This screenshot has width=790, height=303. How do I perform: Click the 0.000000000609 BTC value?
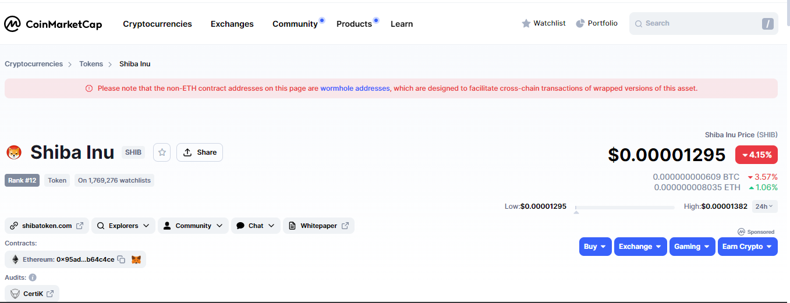click(696, 177)
